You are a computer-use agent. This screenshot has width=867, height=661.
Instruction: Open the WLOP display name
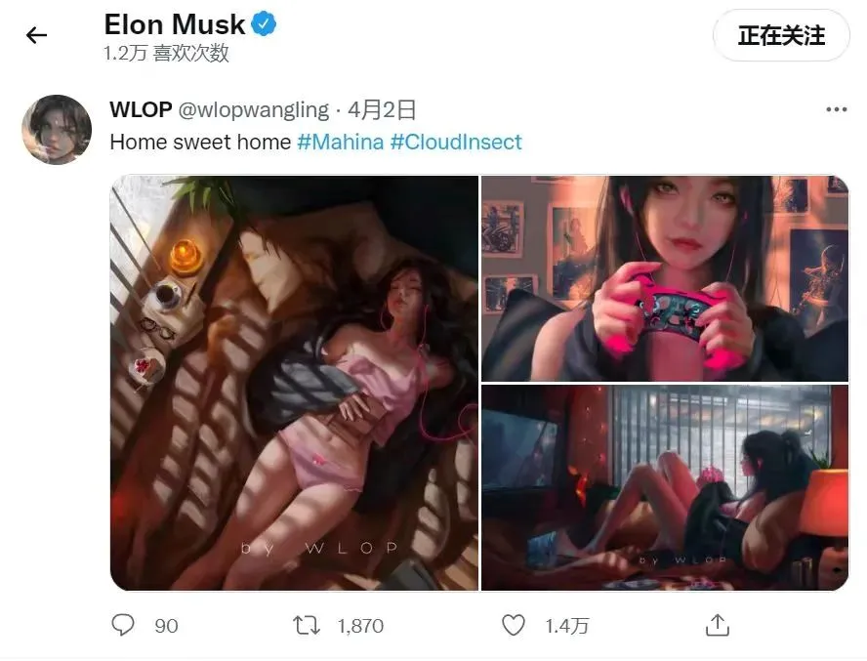pos(141,109)
